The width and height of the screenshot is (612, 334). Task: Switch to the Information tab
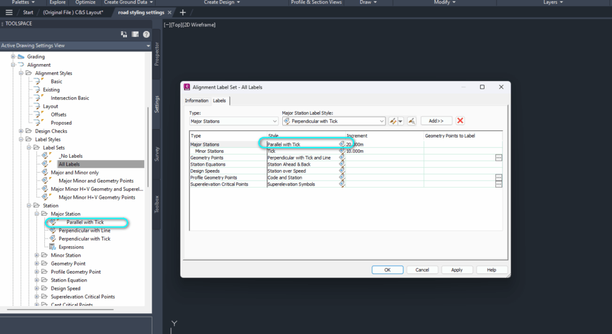pyautogui.click(x=196, y=100)
